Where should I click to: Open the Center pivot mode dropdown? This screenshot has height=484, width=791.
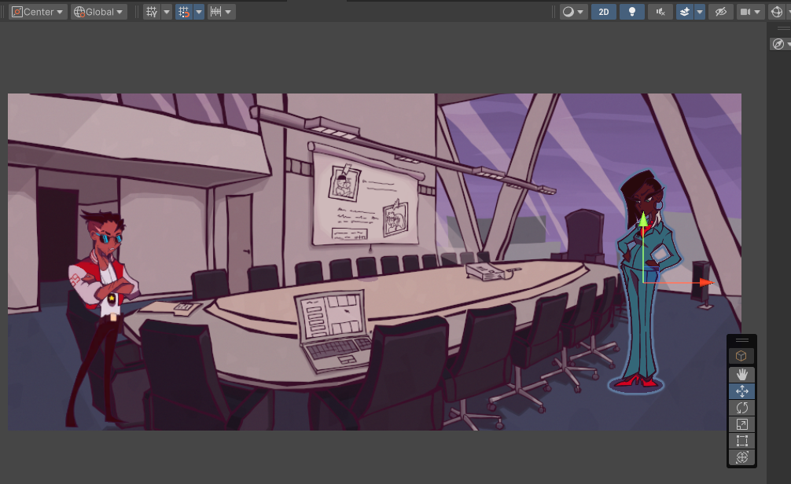(38, 12)
